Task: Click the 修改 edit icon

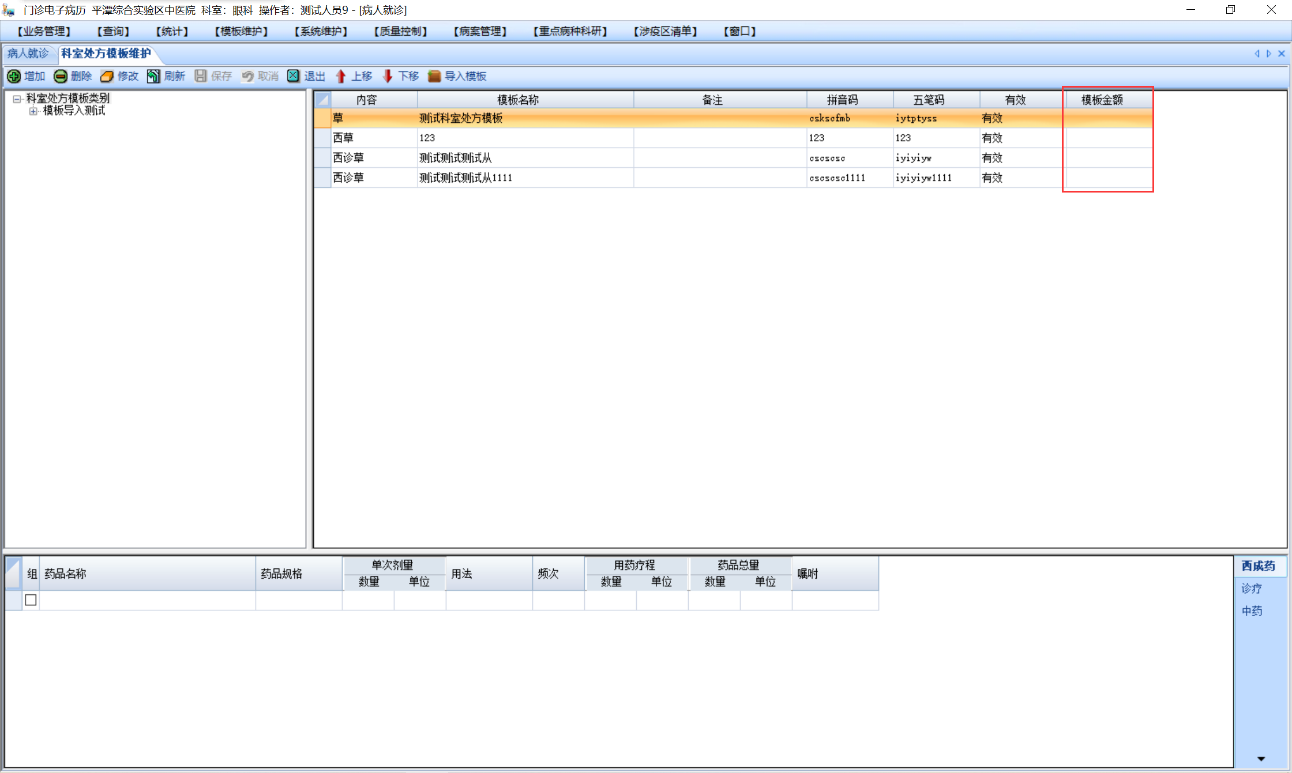Action: [x=107, y=76]
